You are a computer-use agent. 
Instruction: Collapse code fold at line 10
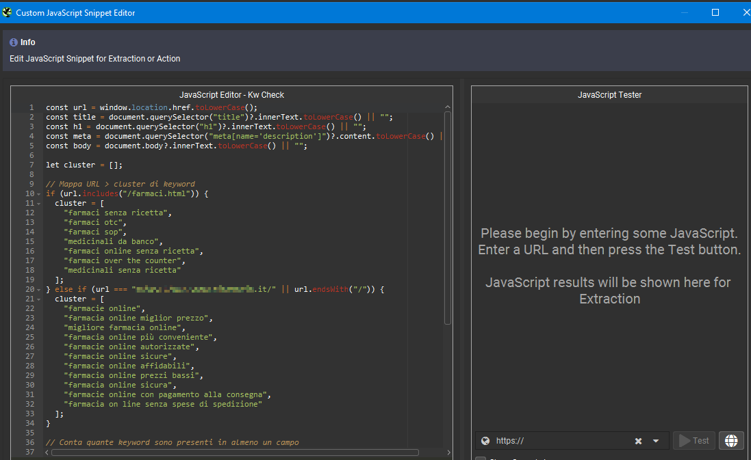click(x=39, y=194)
